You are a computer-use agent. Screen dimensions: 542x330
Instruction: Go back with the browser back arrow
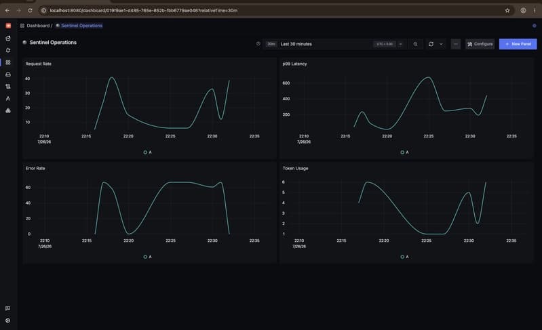tap(7, 10)
